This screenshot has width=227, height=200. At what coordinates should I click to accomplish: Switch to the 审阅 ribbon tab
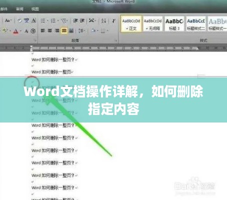pos(19,9)
